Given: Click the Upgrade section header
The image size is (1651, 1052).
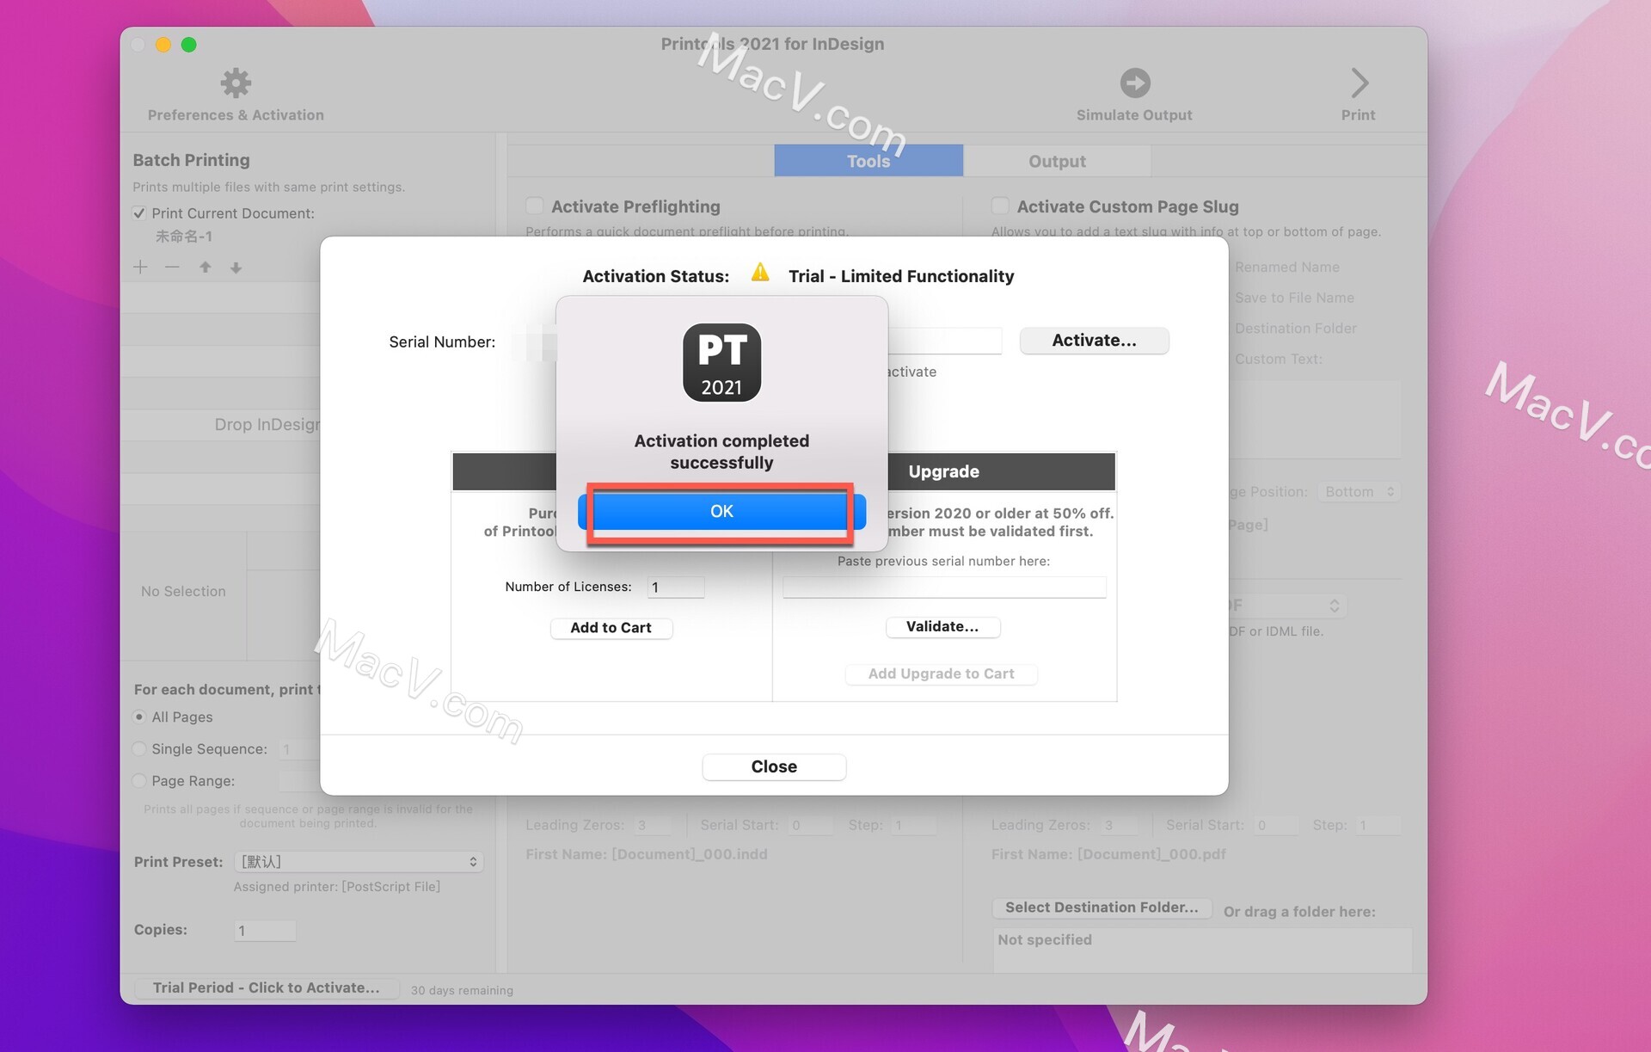Looking at the screenshot, I should pyautogui.click(x=944, y=471).
